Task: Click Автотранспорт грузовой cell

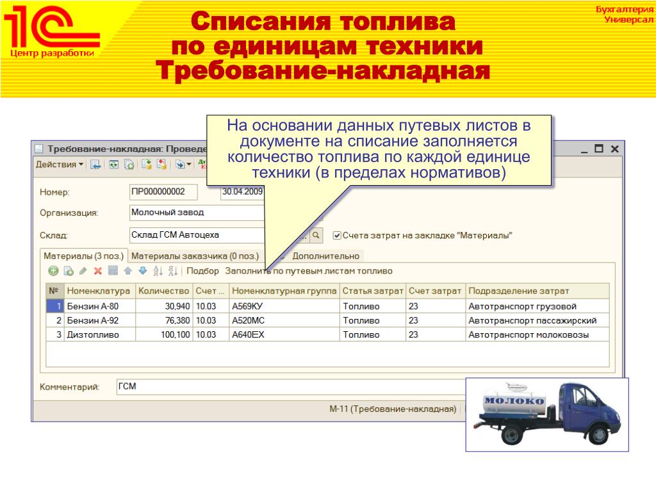Action: pos(537,306)
